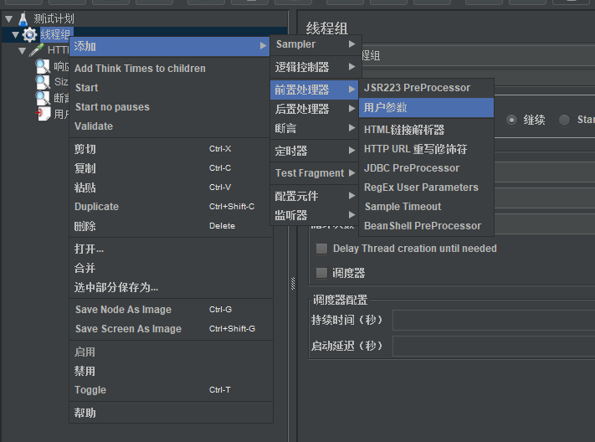The image size is (595, 442).
Task: Select 复制 Ctrl-C
Action: click(x=171, y=168)
